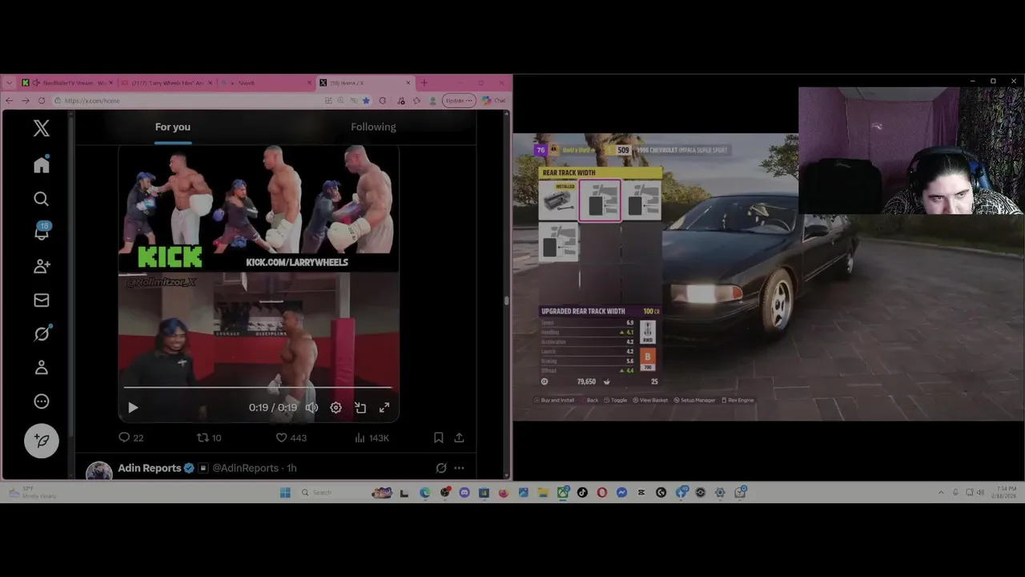Open the More circle icon in the X sidebar
This screenshot has width=1025, height=577.
click(42, 401)
